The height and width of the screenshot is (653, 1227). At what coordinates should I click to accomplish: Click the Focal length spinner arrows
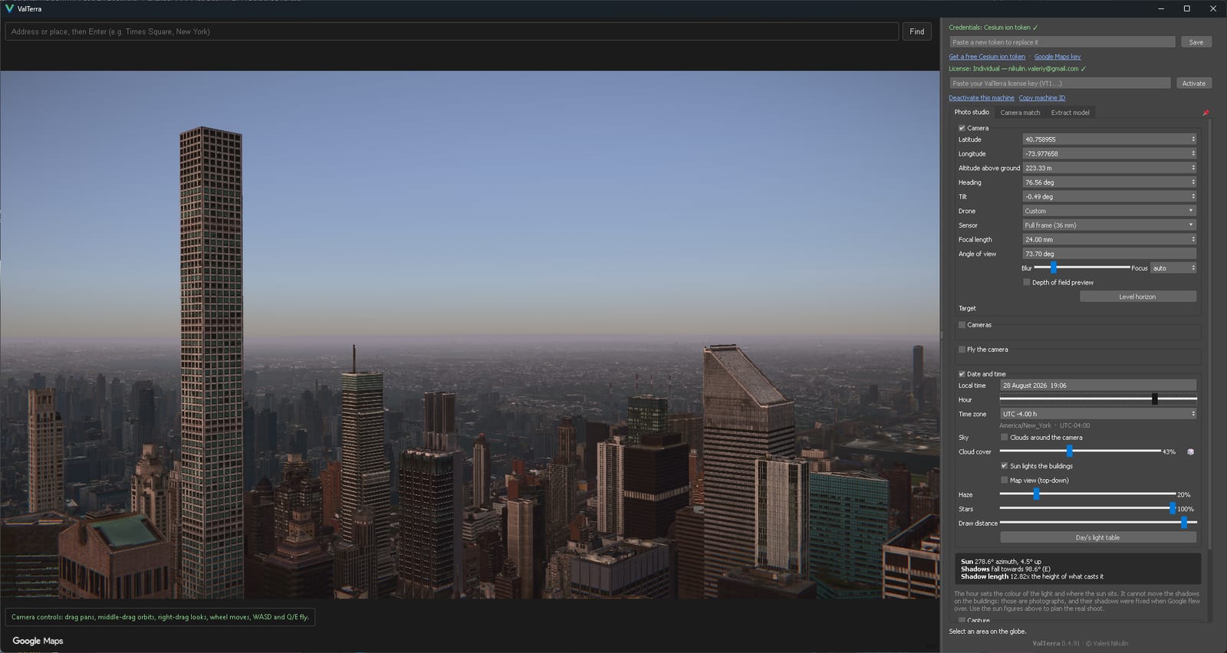1193,239
